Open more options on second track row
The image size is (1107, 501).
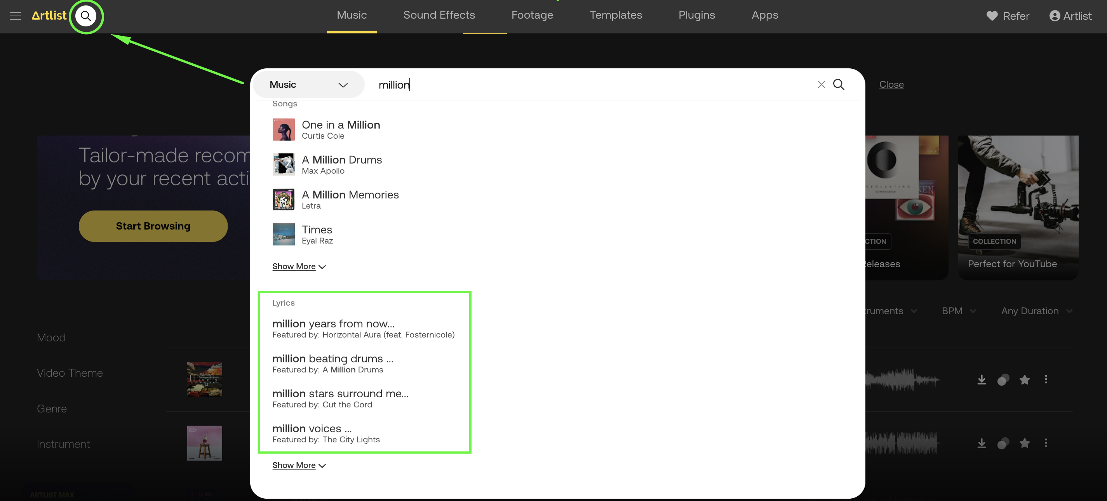(x=1046, y=443)
